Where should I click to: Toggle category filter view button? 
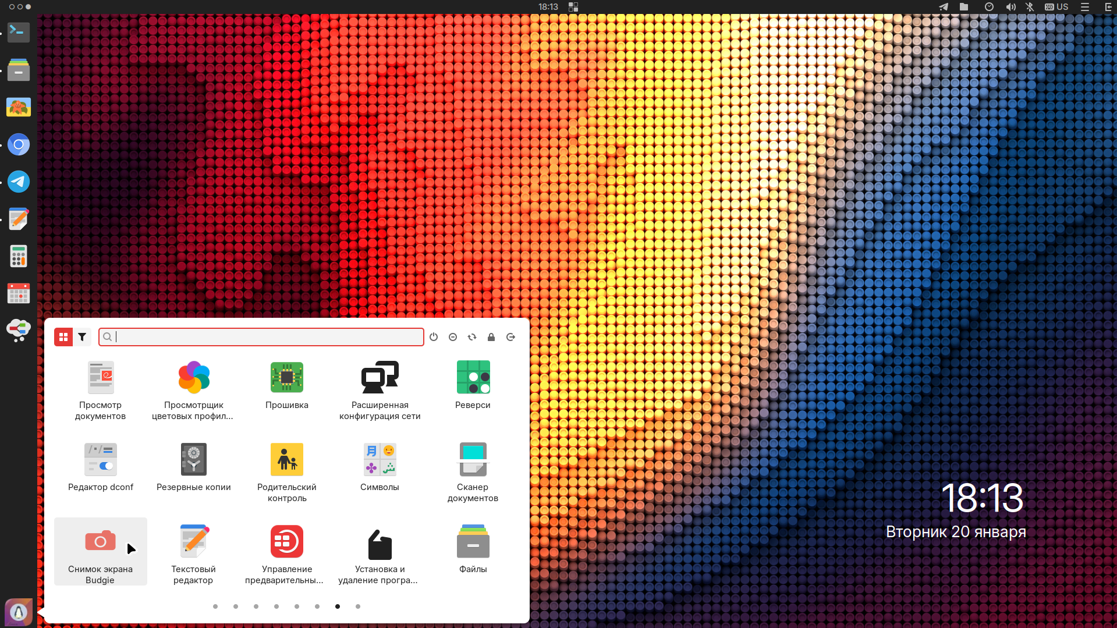(x=82, y=337)
